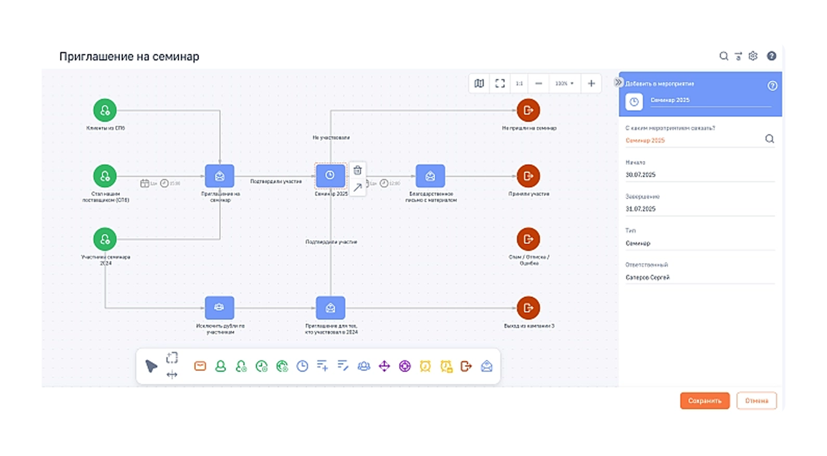The width and height of the screenshot is (827, 456).
Task: Add an orange envelope element from toolbar
Action: coord(200,366)
